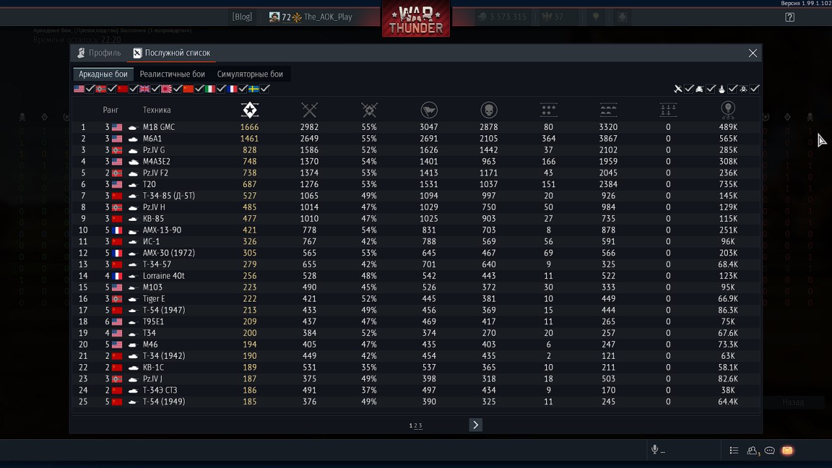This screenshot has height=468, width=832.
Task: Select the M6A1 vehicle row
Action: [x=416, y=138]
